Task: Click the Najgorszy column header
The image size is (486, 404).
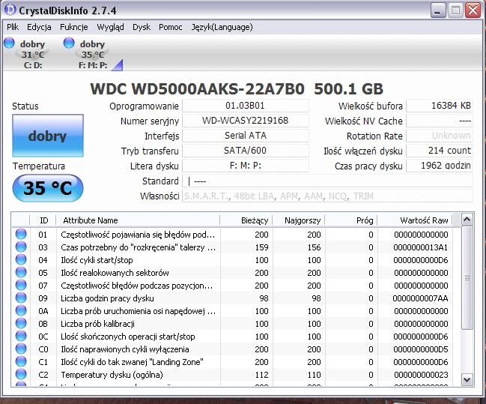Action: [299, 220]
